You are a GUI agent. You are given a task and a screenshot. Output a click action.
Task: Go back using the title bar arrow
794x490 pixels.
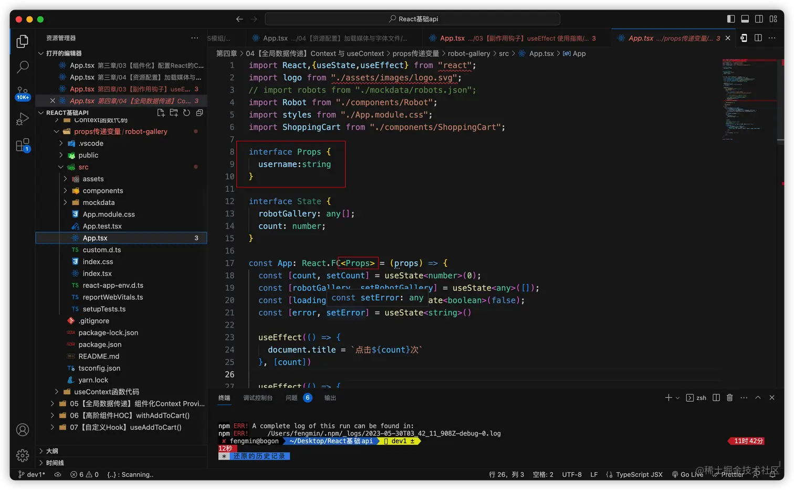[239, 19]
